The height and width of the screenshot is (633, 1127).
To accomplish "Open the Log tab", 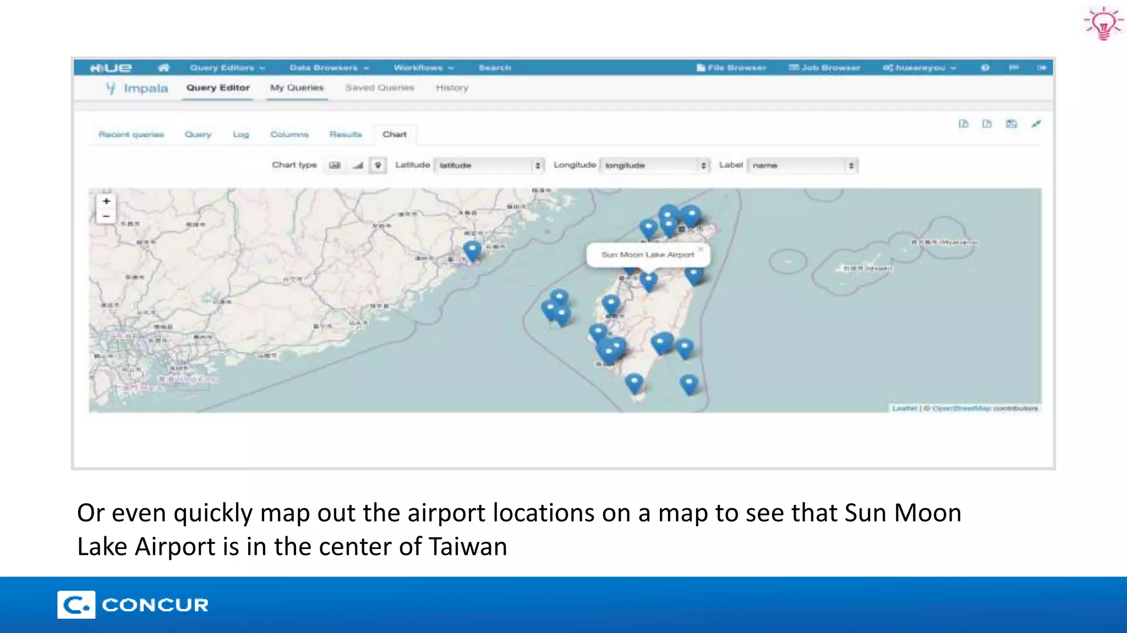I will click(x=240, y=135).
